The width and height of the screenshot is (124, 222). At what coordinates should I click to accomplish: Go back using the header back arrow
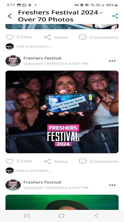point(10,16)
